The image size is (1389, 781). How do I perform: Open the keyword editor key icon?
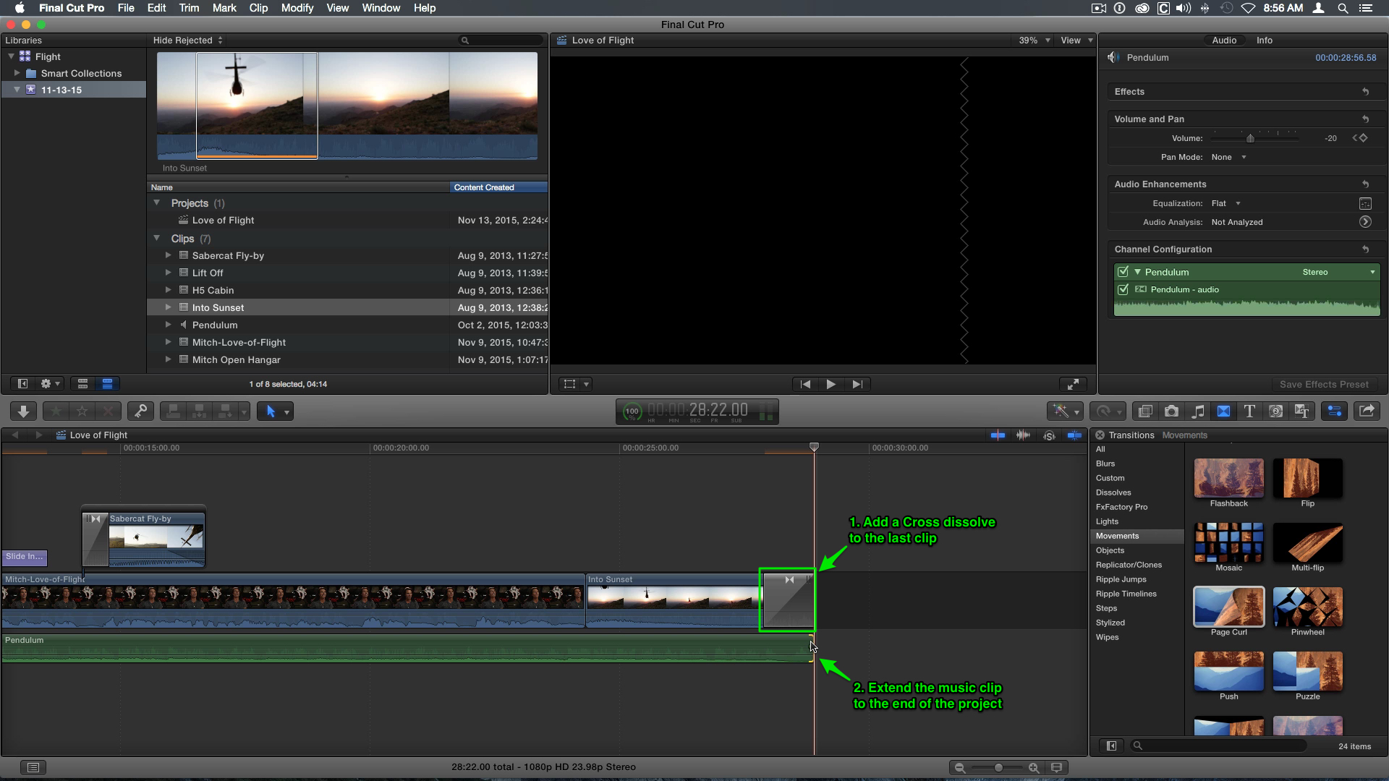click(140, 411)
